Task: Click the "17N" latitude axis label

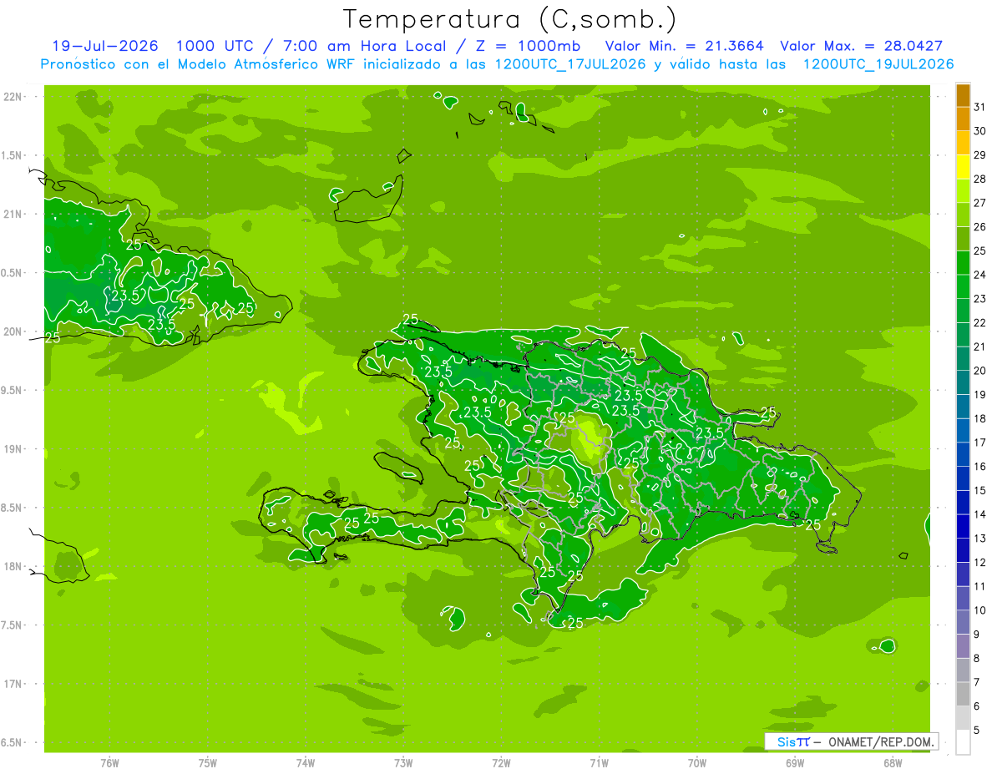Action: (x=14, y=684)
